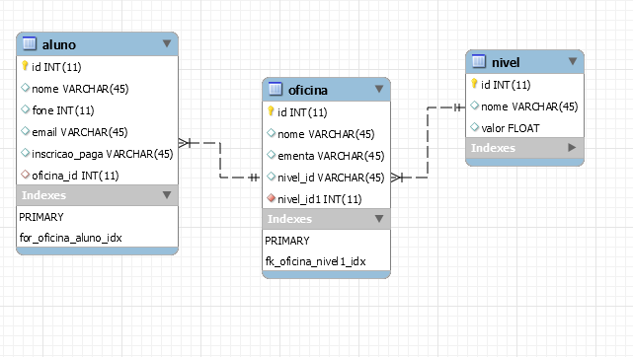Click the diamond icon beside inscricao_paga
This screenshot has width=633, height=357.
click(25, 153)
